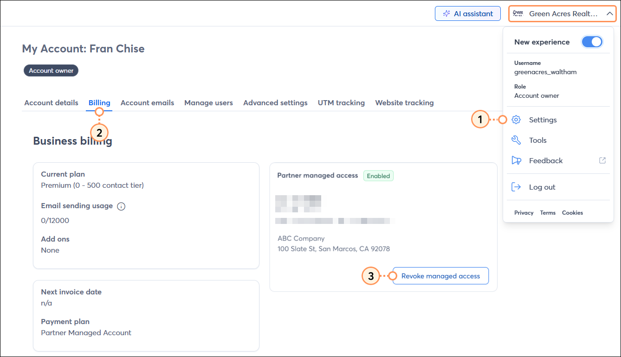
Task: Select the Account emails tab
Action: click(147, 102)
